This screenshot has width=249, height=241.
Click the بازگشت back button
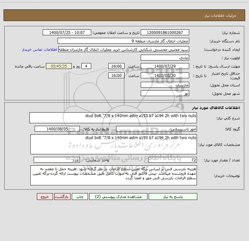(62, 197)
